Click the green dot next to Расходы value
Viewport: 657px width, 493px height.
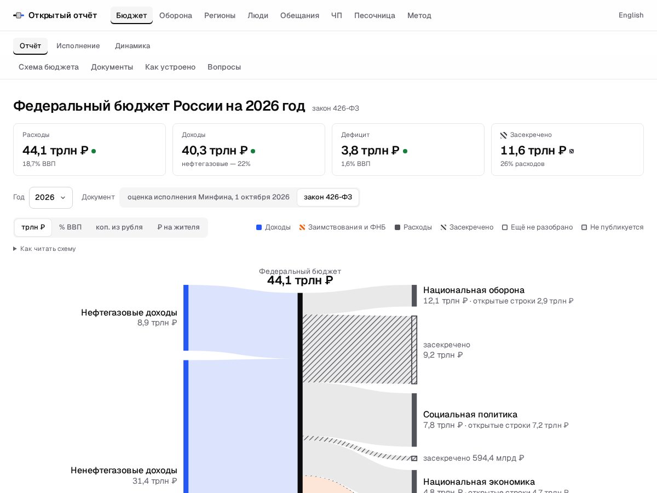[x=94, y=151]
